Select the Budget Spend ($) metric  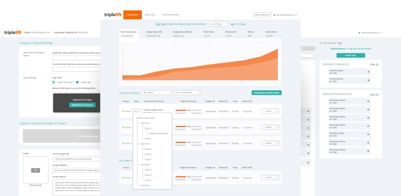(x=154, y=34)
